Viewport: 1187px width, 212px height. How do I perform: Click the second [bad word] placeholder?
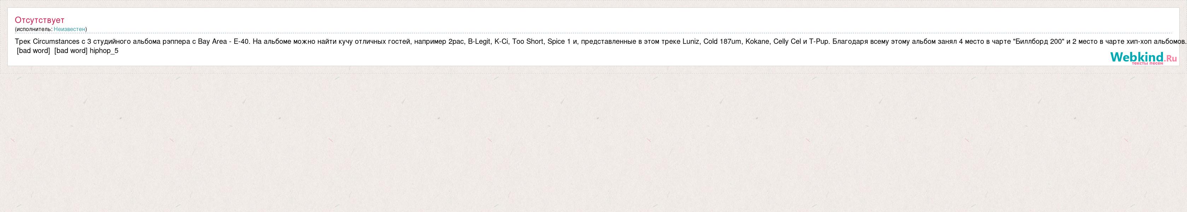pos(71,51)
